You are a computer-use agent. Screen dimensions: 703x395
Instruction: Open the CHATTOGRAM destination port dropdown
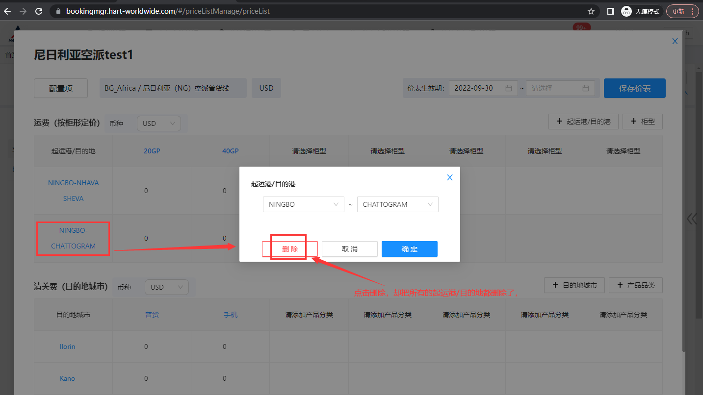coord(397,204)
